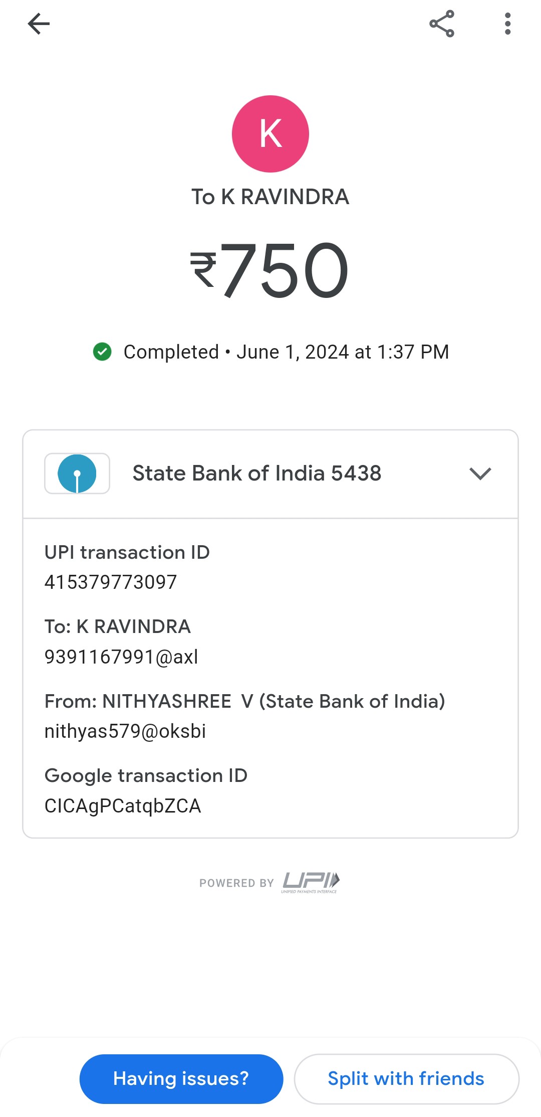The height and width of the screenshot is (1117, 541).
Task: Tap the recipient UPI address 9391167991@axl
Action: coord(121,657)
